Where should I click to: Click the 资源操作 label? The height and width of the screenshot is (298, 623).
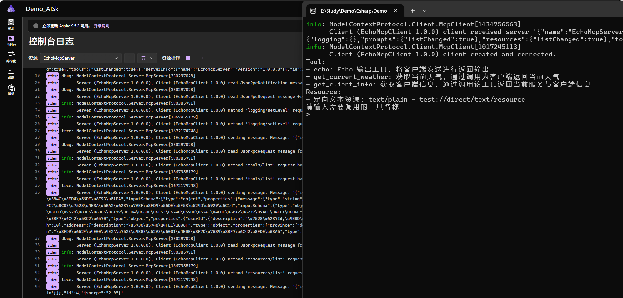tap(171, 58)
